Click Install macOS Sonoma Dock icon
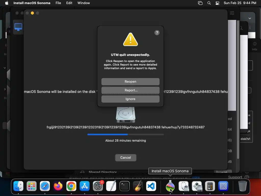261x196 pixels. click(x=170, y=186)
